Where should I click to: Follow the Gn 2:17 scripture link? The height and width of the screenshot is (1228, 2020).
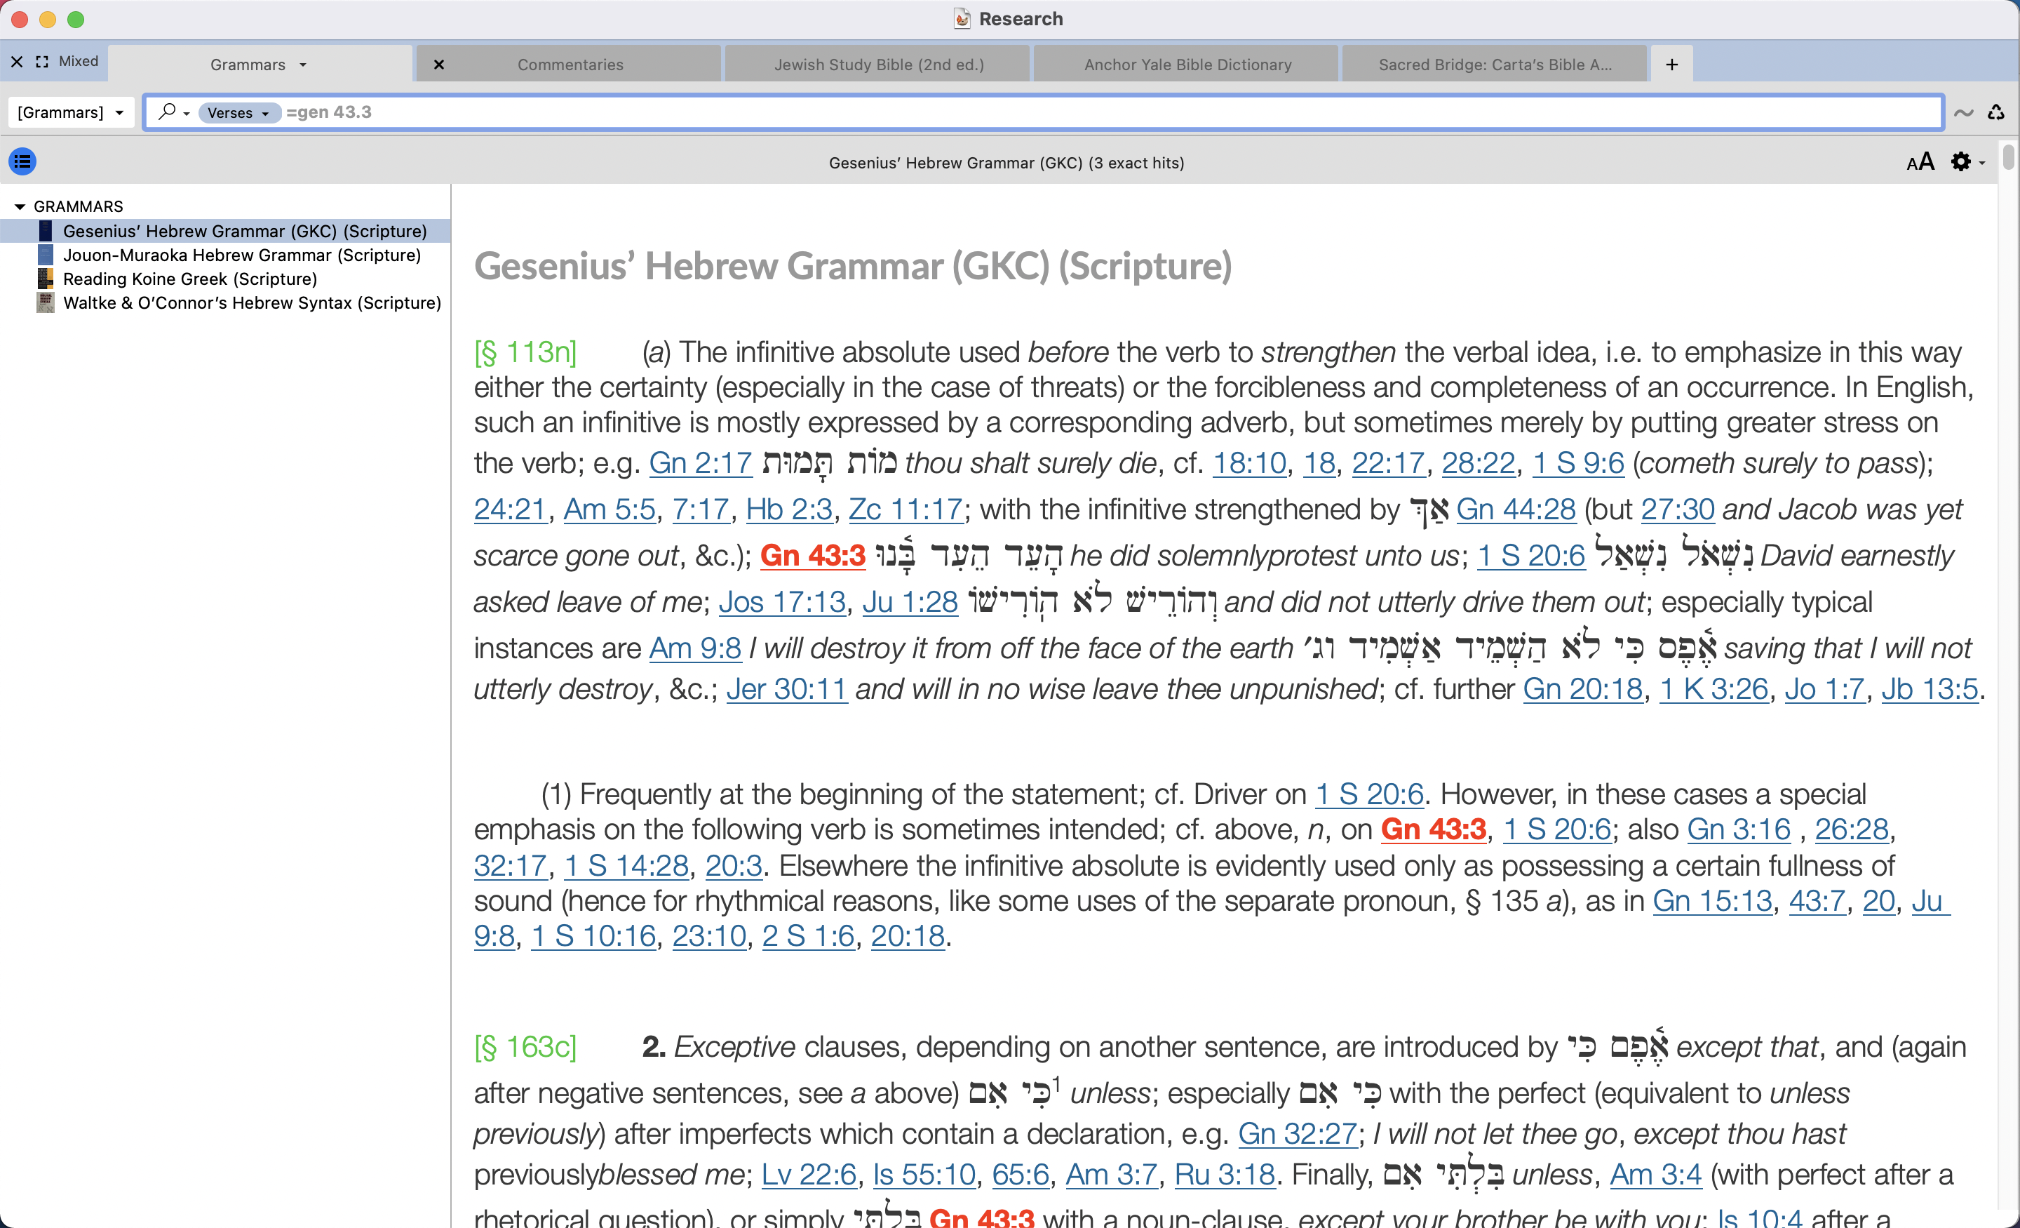coord(700,463)
